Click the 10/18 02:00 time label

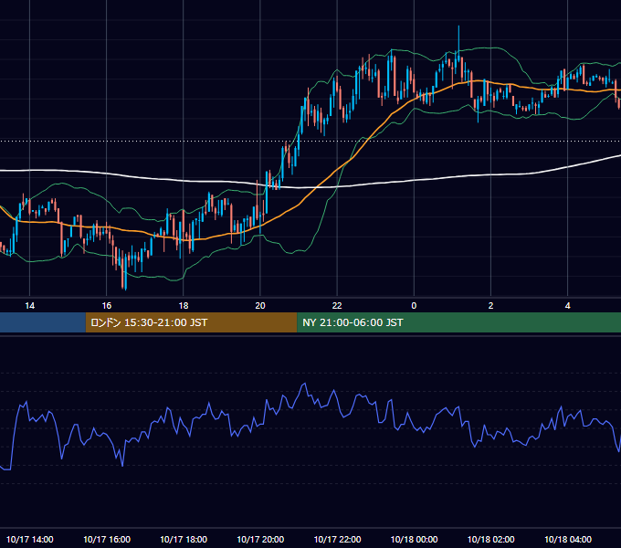491,539
